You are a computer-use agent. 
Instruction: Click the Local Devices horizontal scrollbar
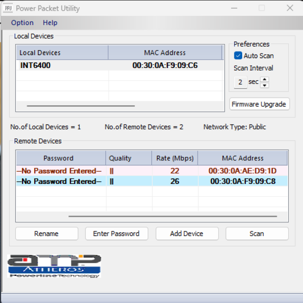pyautogui.click(x=81, y=106)
